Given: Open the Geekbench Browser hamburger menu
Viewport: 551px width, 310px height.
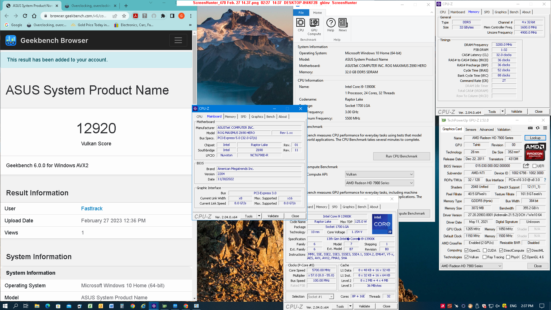Looking at the screenshot, I should 178,41.
